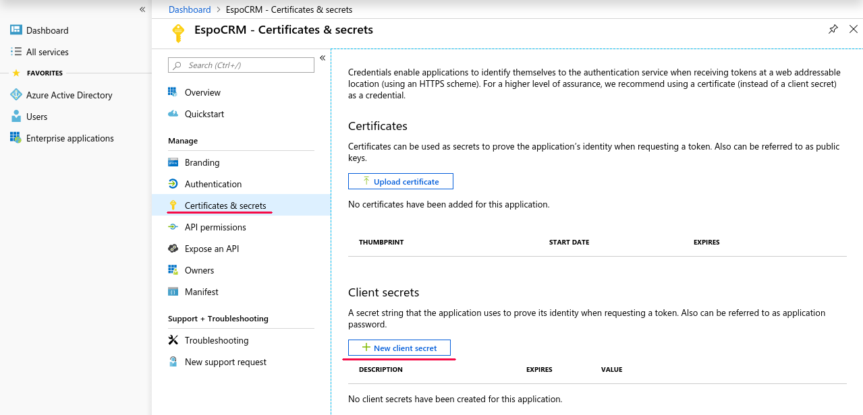Go to Dashboard via breadcrumb link
Image resolution: width=863 pixels, height=415 pixels.
coord(190,9)
